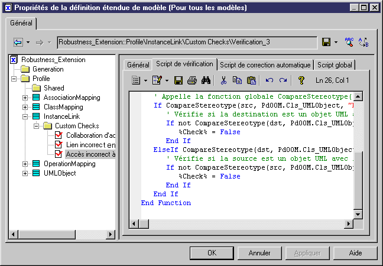
Task: Open script editor help question mark
Action: pyautogui.click(x=301, y=80)
